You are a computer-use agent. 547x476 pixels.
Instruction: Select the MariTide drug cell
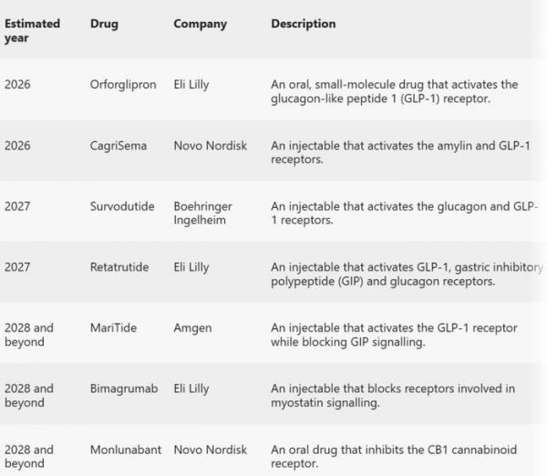click(x=113, y=328)
